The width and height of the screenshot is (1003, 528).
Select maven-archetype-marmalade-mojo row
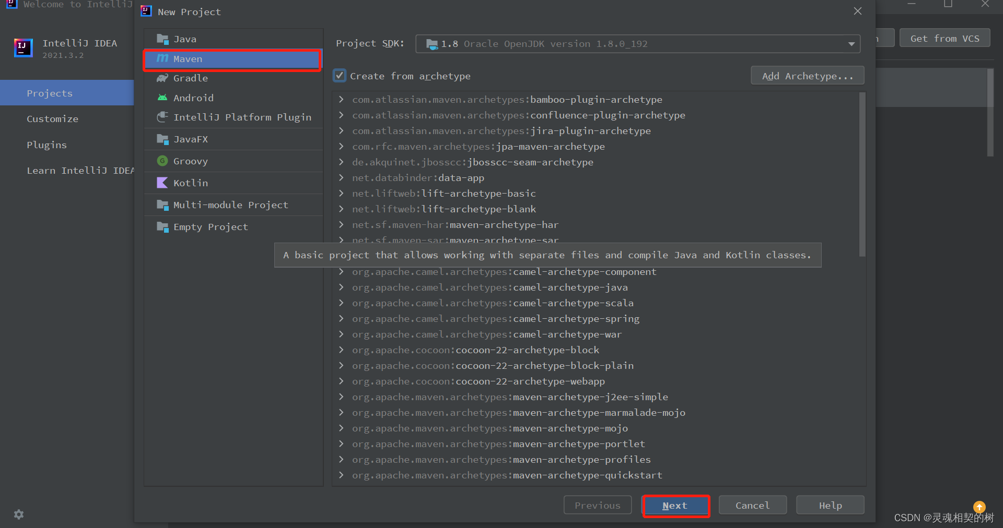tap(596, 412)
